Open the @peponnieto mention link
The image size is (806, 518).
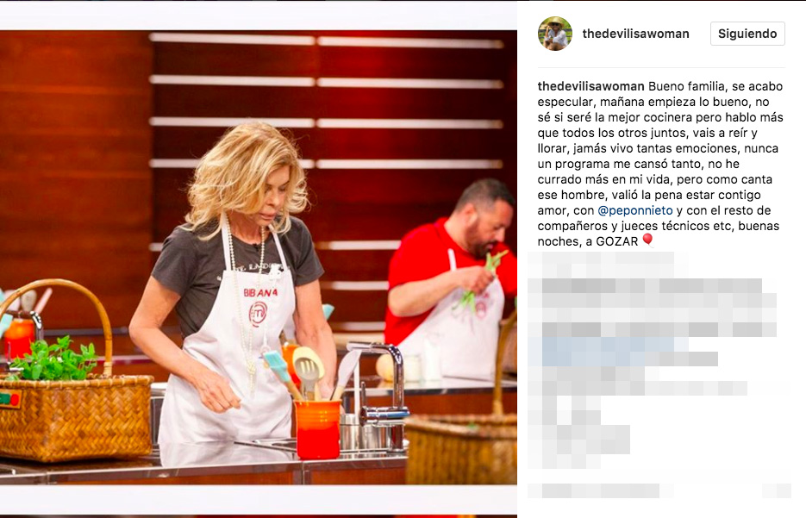pos(634,210)
